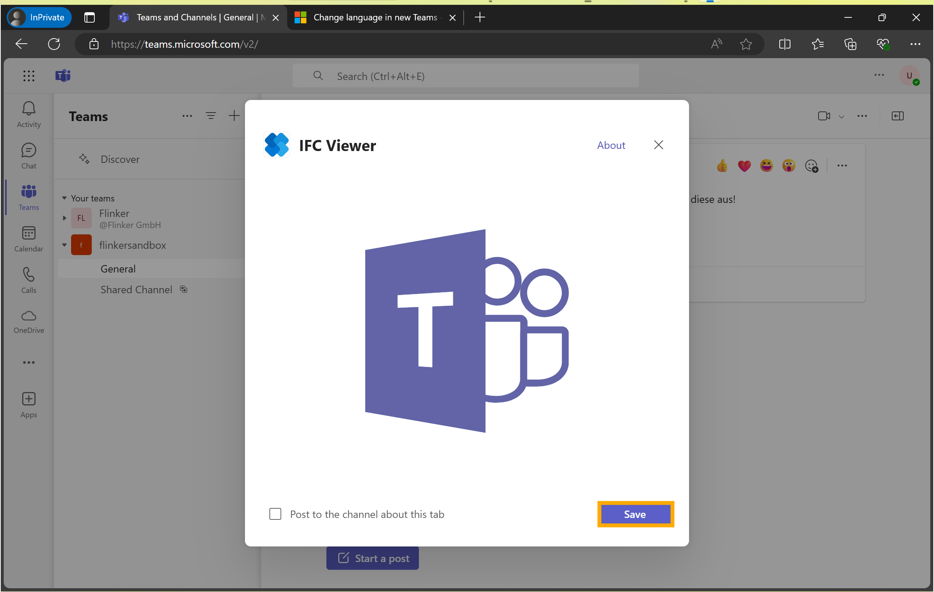React with surprised emoji
Image resolution: width=934 pixels, height=592 pixels.
[x=789, y=166]
